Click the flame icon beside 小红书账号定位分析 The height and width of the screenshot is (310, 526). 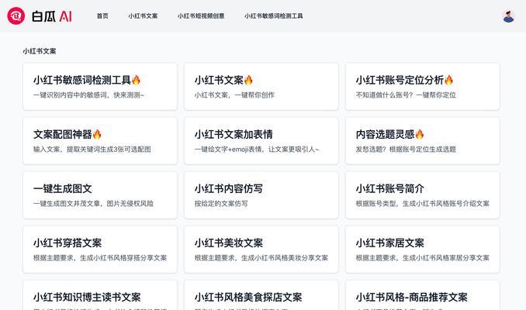[x=448, y=80]
